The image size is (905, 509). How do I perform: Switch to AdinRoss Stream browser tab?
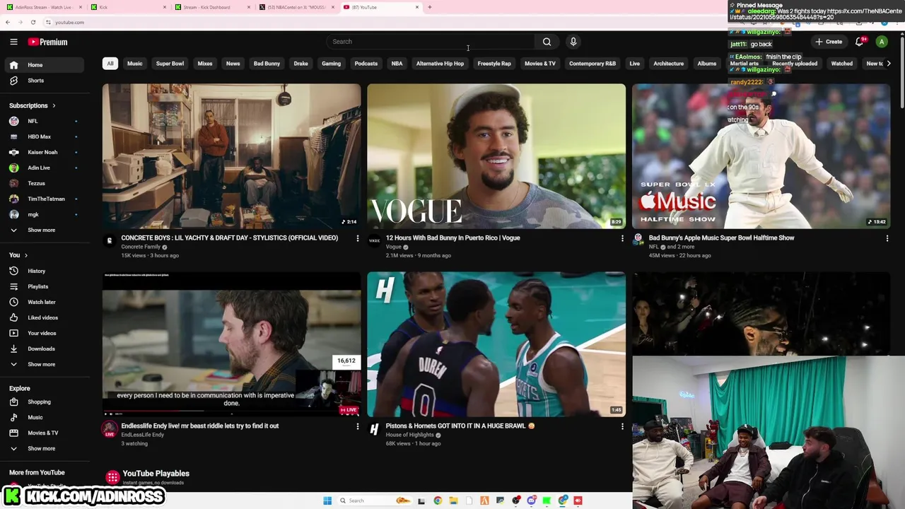coord(42,7)
